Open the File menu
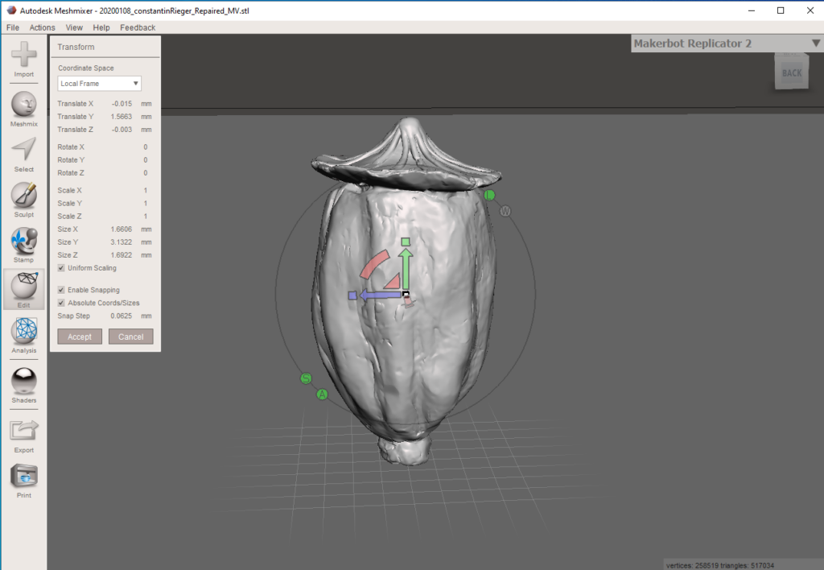The image size is (824, 570). pyautogui.click(x=13, y=27)
